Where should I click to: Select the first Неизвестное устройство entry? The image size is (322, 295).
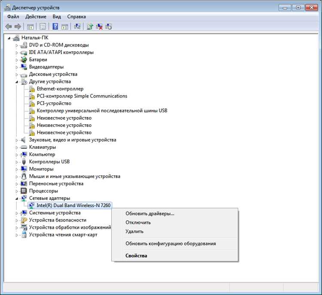64,118
